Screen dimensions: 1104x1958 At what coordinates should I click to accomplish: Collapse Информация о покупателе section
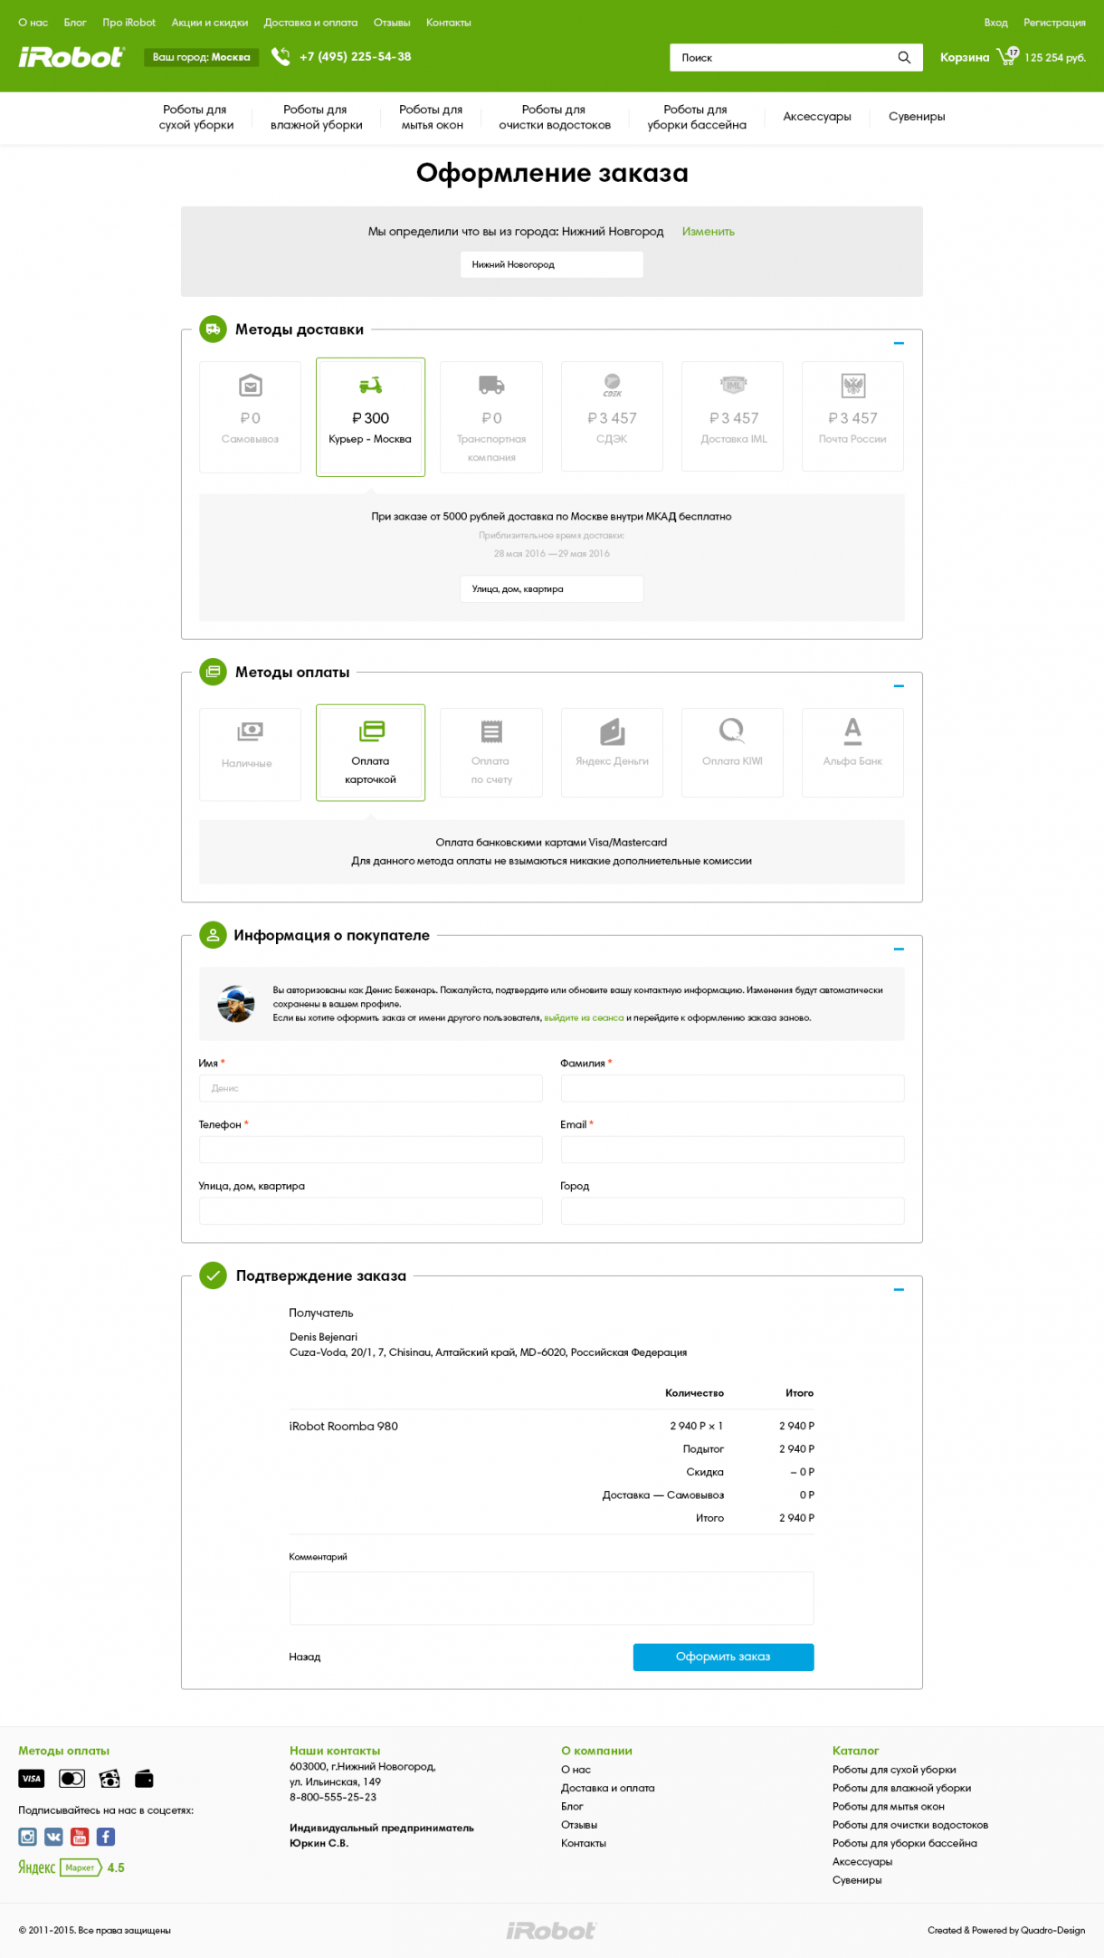pyautogui.click(x=899, y=949)
